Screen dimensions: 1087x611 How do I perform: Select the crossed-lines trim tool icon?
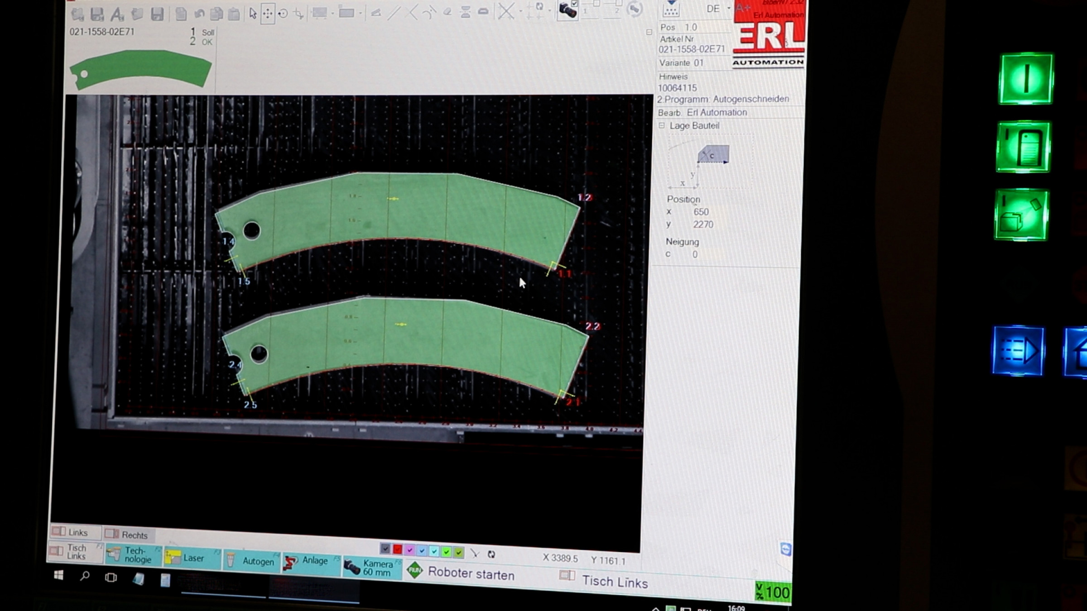[505, 11]
